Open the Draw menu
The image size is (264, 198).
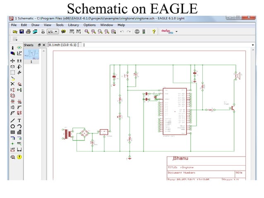point(35,25)
